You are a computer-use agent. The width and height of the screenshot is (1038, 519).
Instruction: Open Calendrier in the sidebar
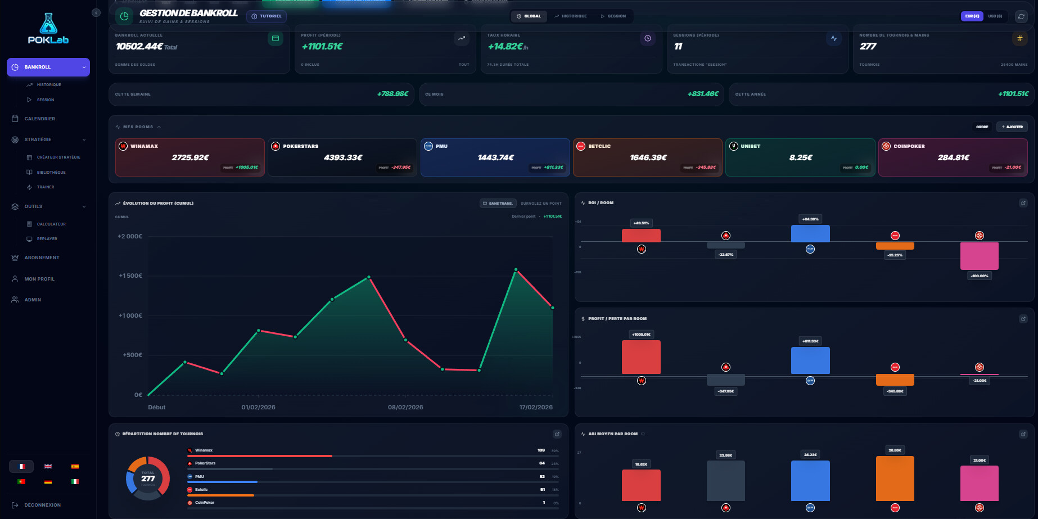click(x=39, y=119)
